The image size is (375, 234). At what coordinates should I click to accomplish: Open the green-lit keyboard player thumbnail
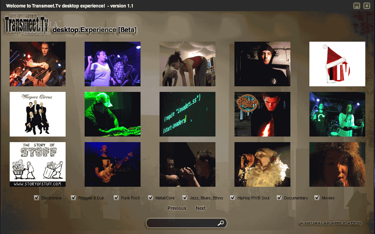click(x=113, y=114)
